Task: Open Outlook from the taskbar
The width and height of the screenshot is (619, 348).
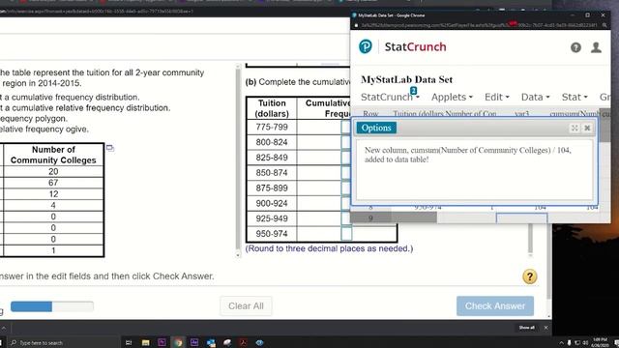Action: pos(211,342)
